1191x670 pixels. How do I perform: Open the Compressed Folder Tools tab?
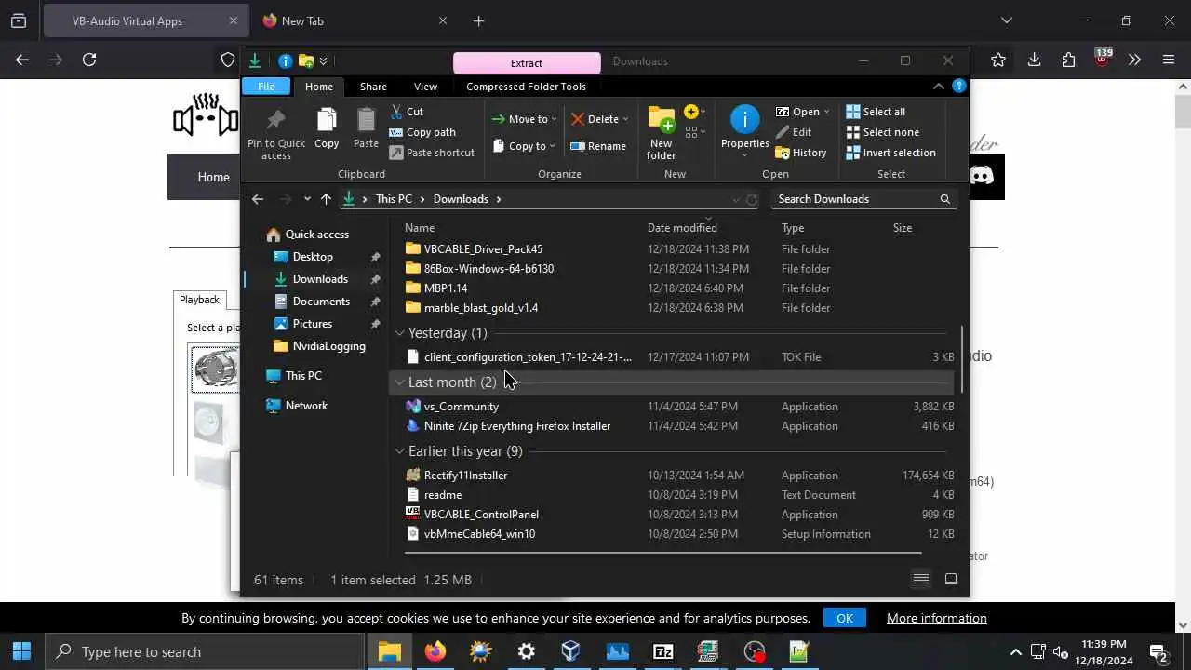526,87
